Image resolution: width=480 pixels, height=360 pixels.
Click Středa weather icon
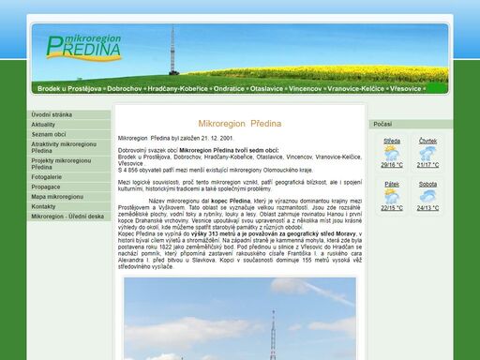click(392, 153)
